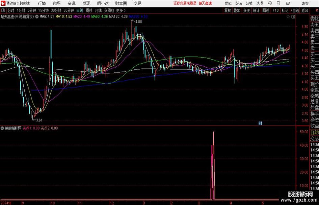Click the 3.61 low price label

pyautogui.click(x=39, y=120)
